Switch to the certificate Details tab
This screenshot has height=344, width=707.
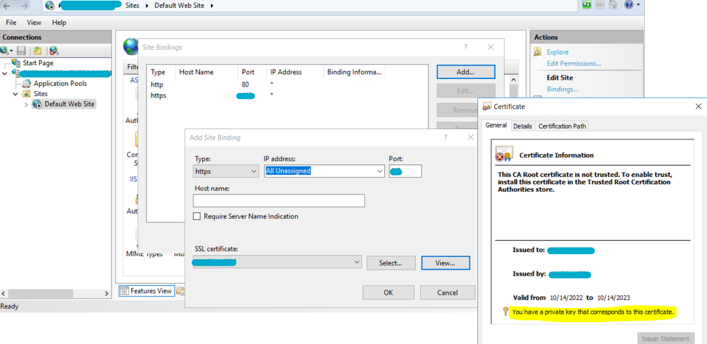[x=522, y=126]
